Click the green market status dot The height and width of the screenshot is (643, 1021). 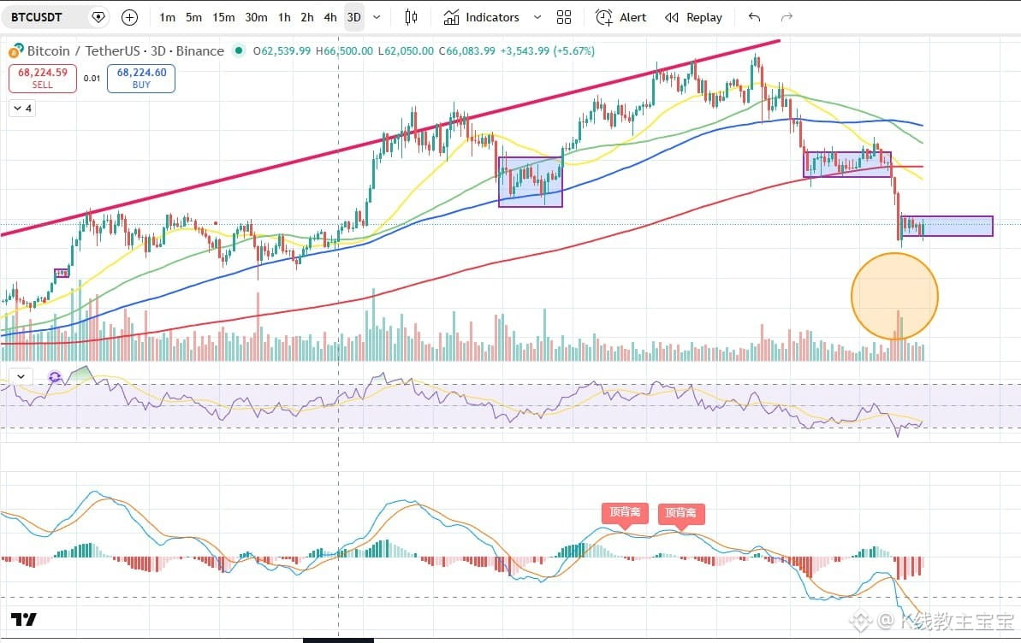239,50
